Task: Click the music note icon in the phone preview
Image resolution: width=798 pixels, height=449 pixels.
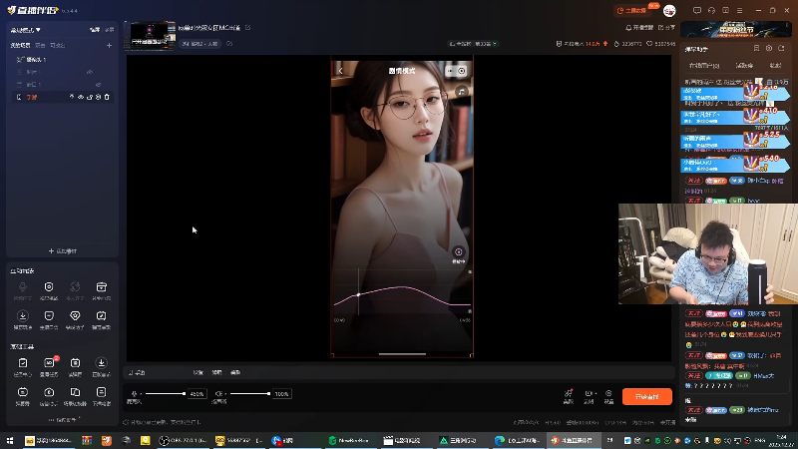Action: [462, 92]
